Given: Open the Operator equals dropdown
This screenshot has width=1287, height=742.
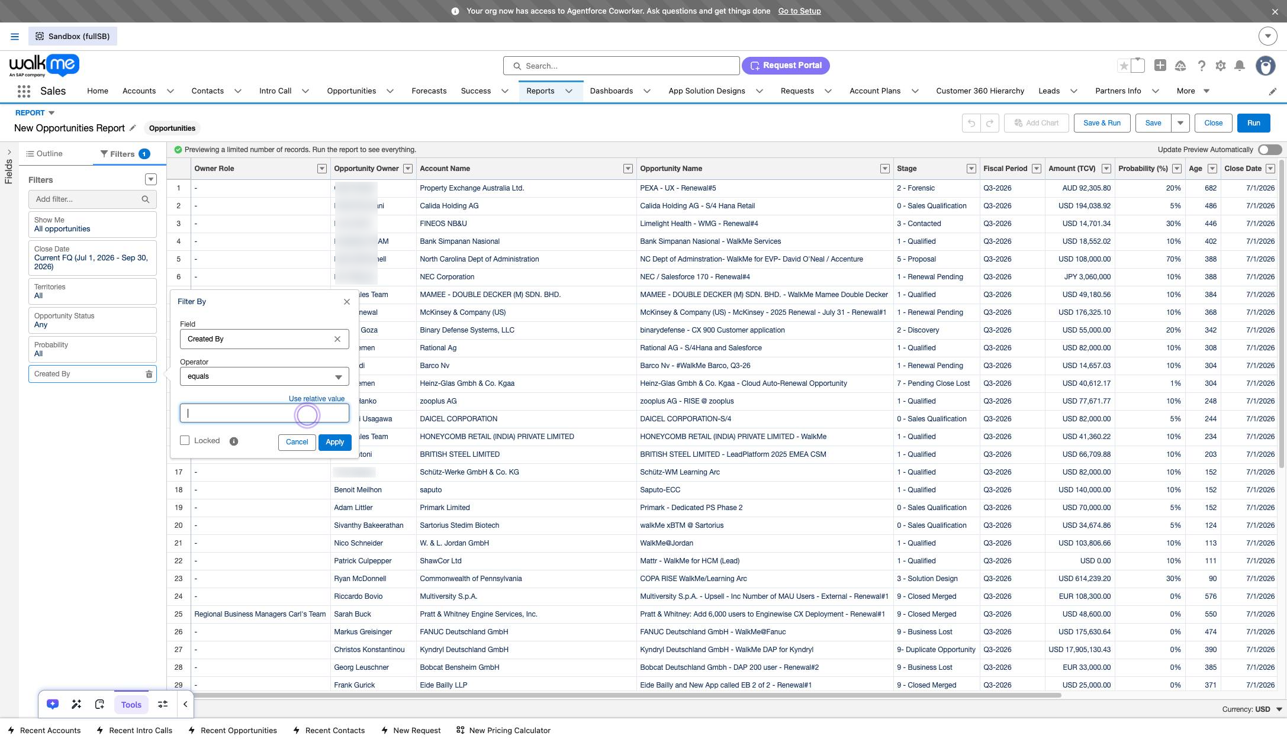Looking at the screenshot, I should click(265, 376).
